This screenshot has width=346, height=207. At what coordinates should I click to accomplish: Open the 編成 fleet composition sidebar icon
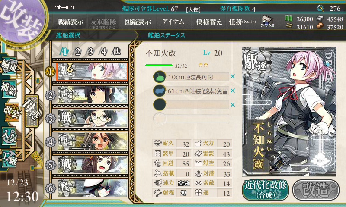click(9, 66)
